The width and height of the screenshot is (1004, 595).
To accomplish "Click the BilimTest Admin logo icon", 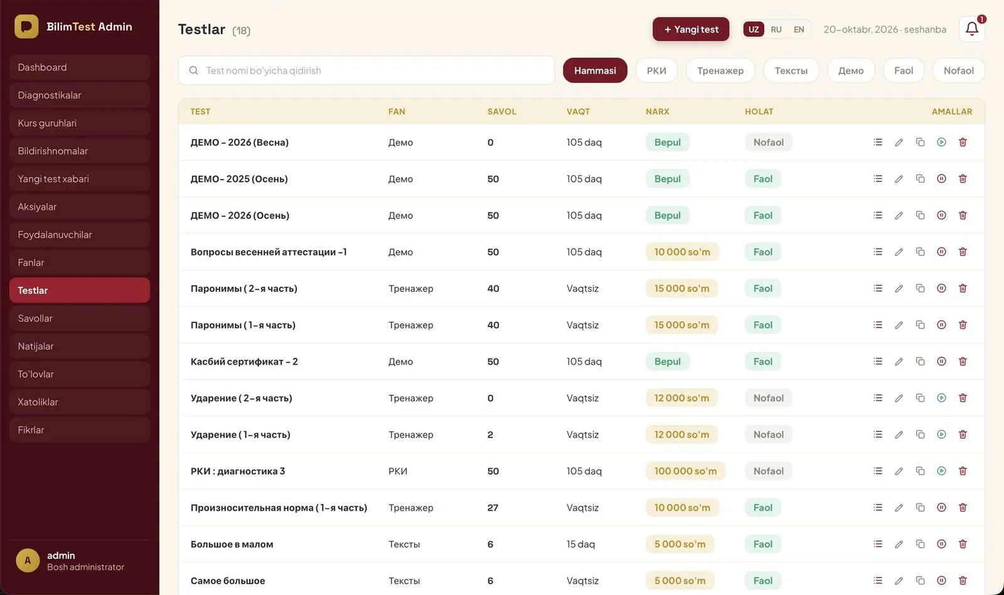I will (x=26, y=26).
